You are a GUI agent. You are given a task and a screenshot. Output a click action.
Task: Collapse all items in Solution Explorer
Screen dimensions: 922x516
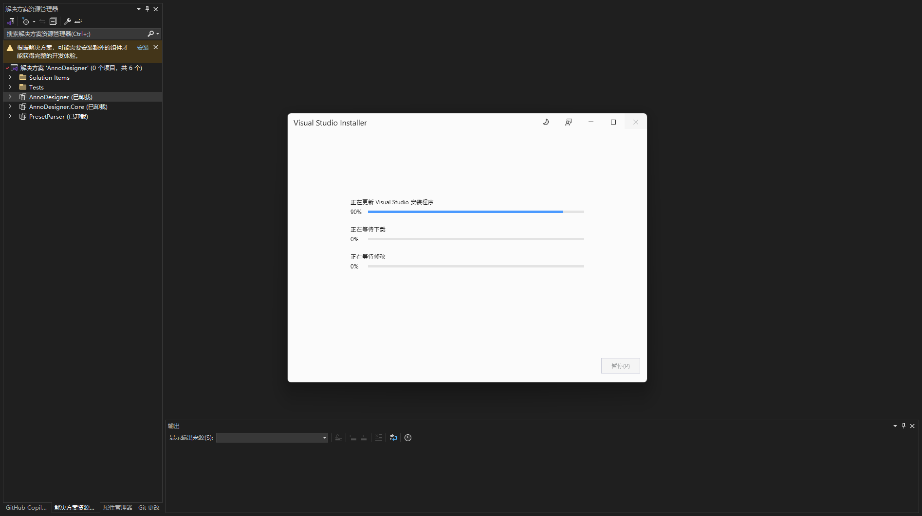[x=53, y=21]
